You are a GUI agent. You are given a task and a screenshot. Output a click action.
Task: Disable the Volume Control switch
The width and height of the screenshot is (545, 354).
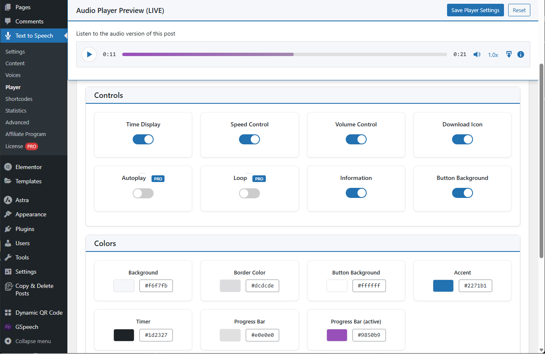356,139
